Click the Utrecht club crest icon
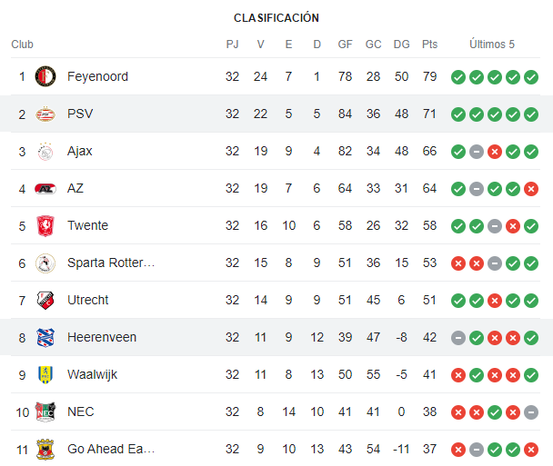 click(45, 300)
